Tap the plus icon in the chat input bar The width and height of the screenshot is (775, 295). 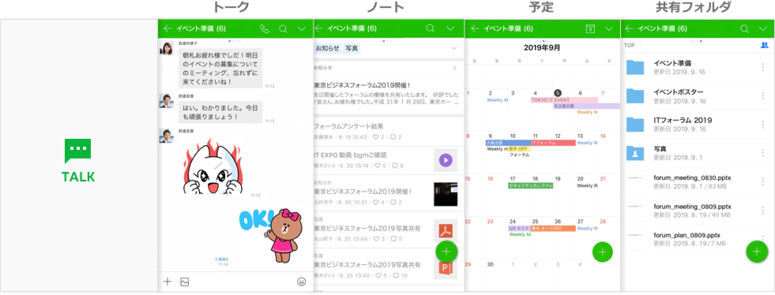(167, 281)
